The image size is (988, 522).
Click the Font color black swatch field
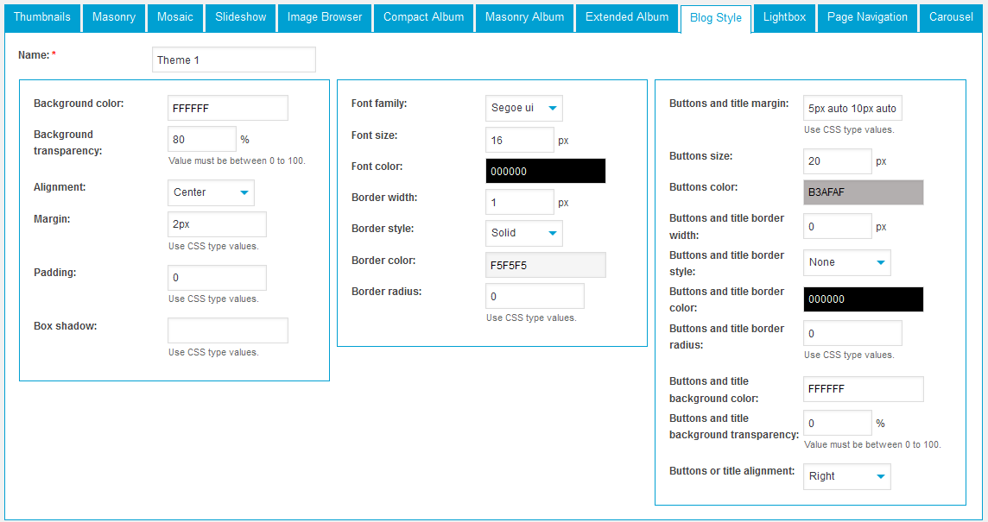pyautogui.click(x=545, y=171)
